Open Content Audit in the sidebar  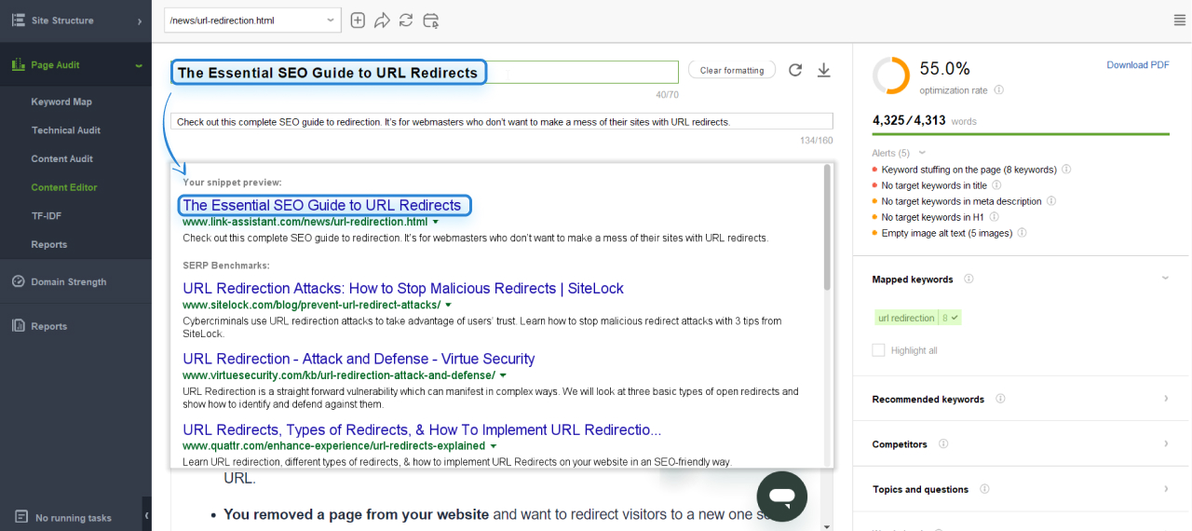[62, 158]
